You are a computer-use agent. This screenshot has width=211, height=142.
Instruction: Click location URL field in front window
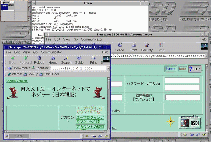78,68
